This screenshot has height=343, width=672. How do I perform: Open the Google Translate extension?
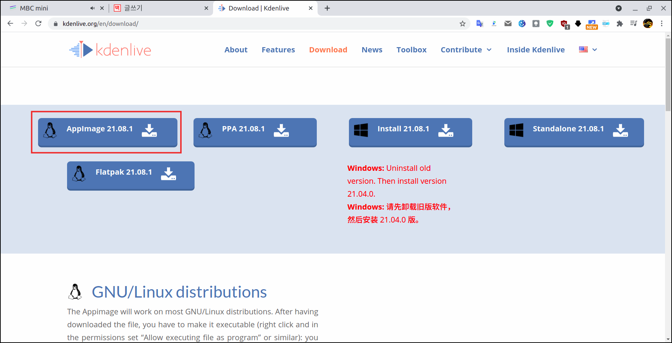(x=480, y=23)
